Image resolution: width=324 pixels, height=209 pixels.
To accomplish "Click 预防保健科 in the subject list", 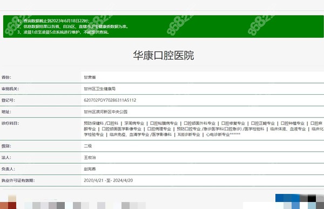I will click(93, 123).
